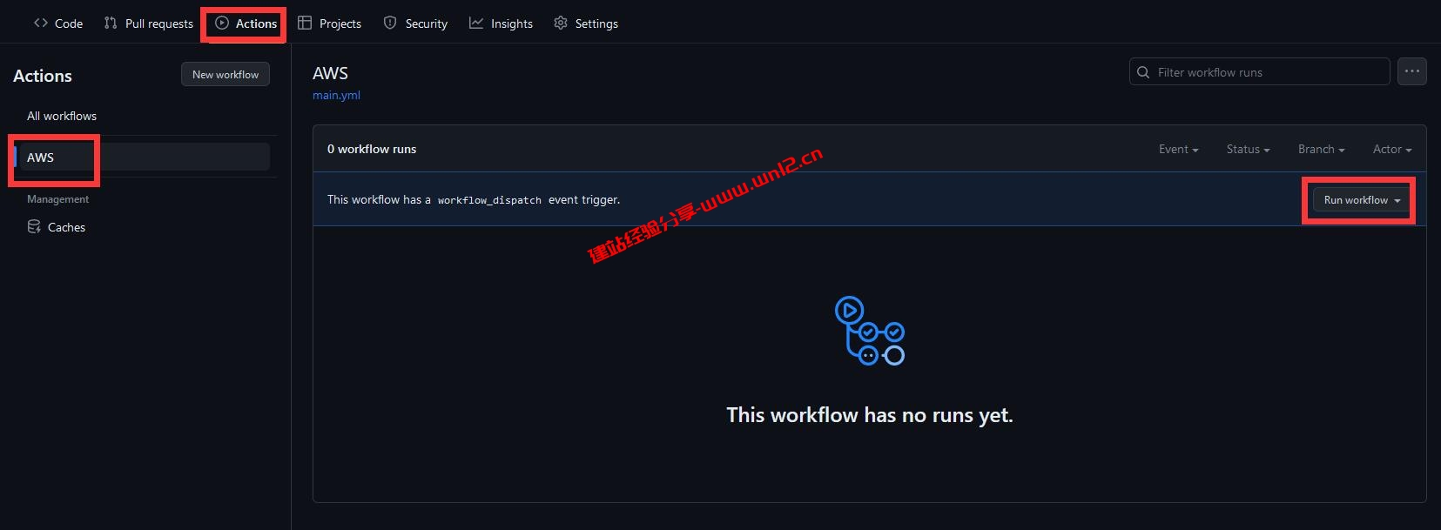Open the Run workflow dropdown
The height and width of the screenshot is (530, 1441).
(1362, 200)
